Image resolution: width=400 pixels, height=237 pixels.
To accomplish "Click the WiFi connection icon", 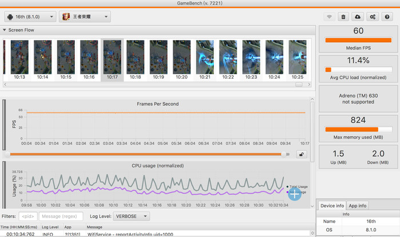I will 329,17.
